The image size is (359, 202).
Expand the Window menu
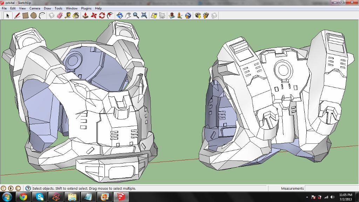coord(72,8)
